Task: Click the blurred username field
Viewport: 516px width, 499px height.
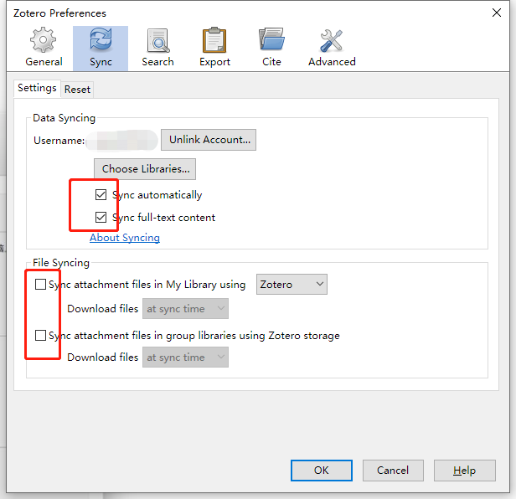Action: [x=122, y=140]
